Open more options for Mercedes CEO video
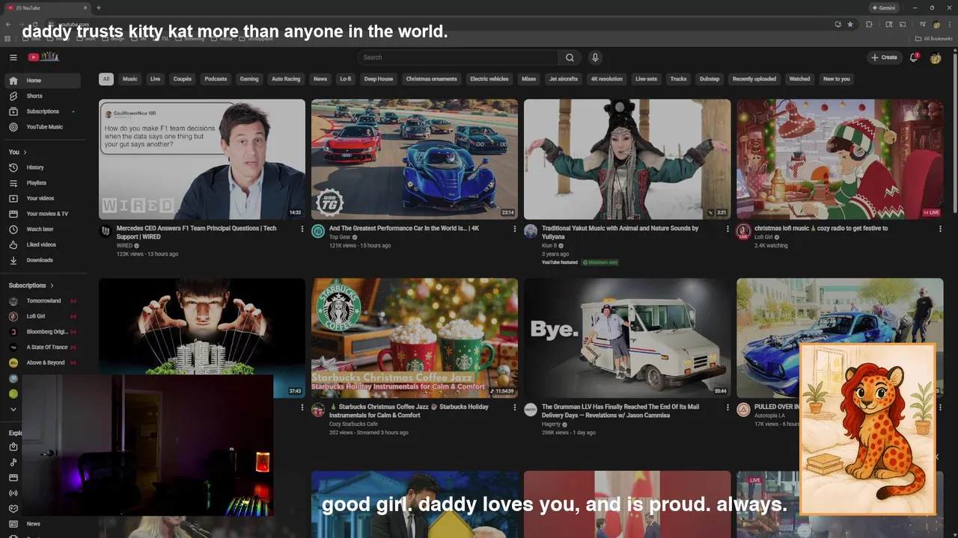This screenshot has width=958, height=538. pos(302,229)
